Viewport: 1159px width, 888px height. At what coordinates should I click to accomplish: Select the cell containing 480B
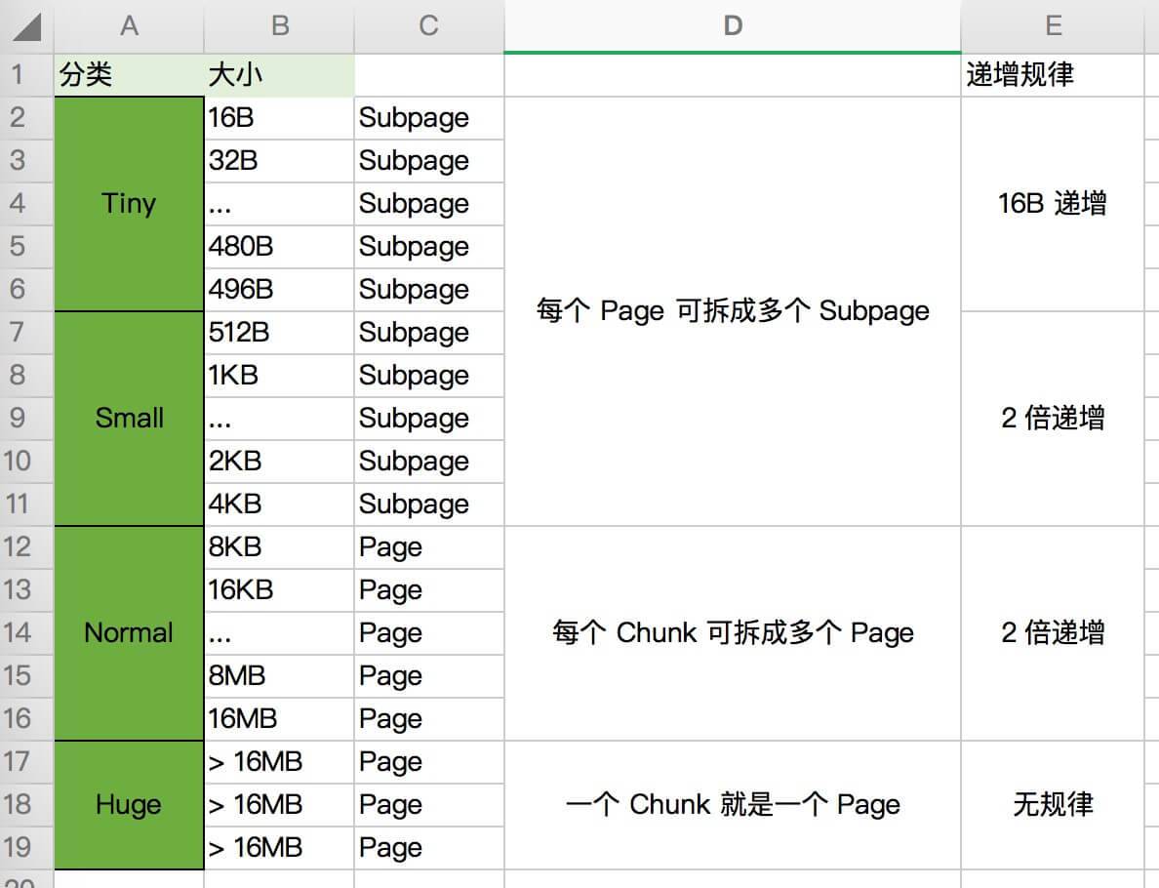coord(280,247)
